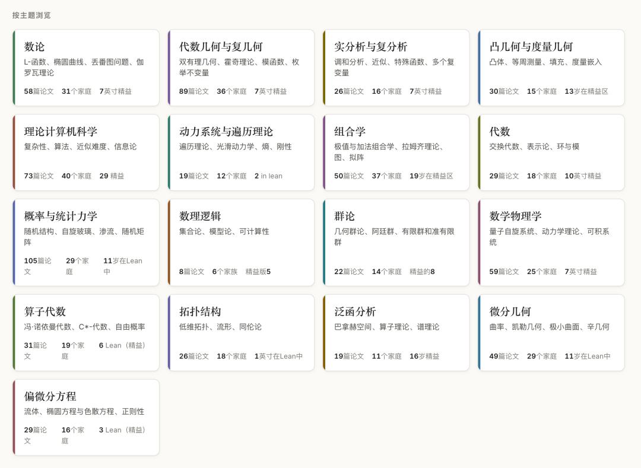The image size is (641, 468).
Task: Click the 89篇论文 count
Action: [193, 91]
